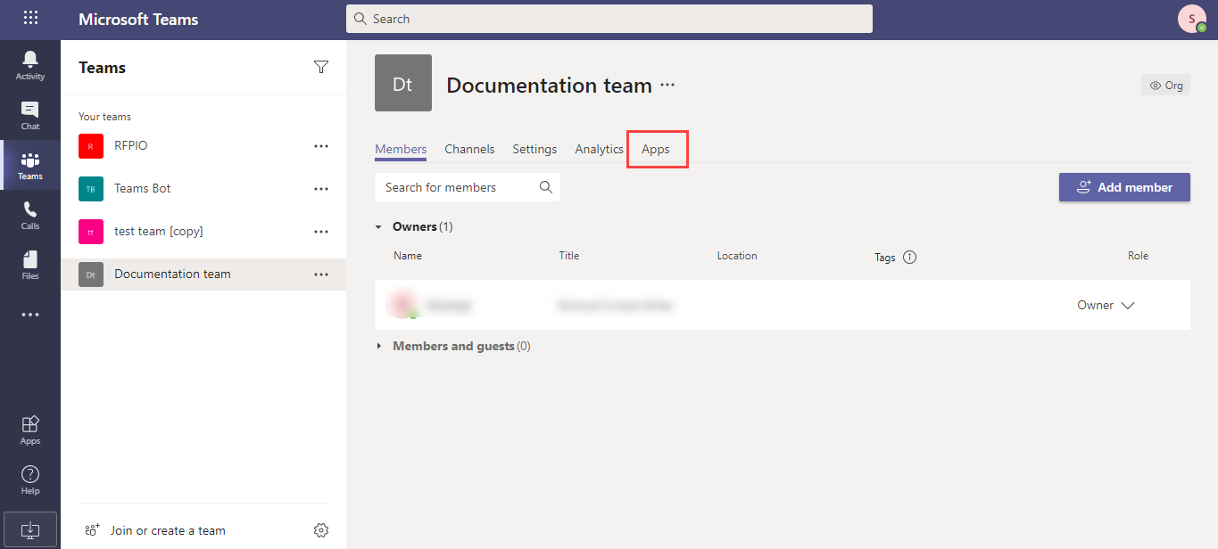
Task: Open more options for Documentation team row
Action: (321, 274)
